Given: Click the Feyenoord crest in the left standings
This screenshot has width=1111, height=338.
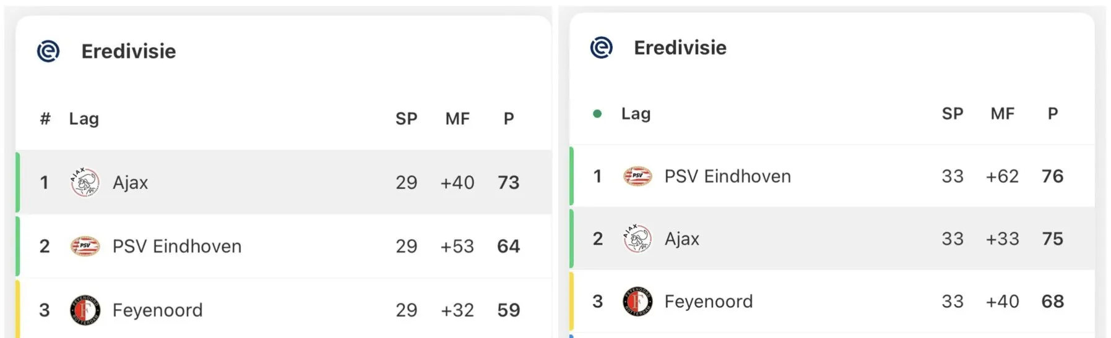Looking at the screenshot, I should pos(85,310).
